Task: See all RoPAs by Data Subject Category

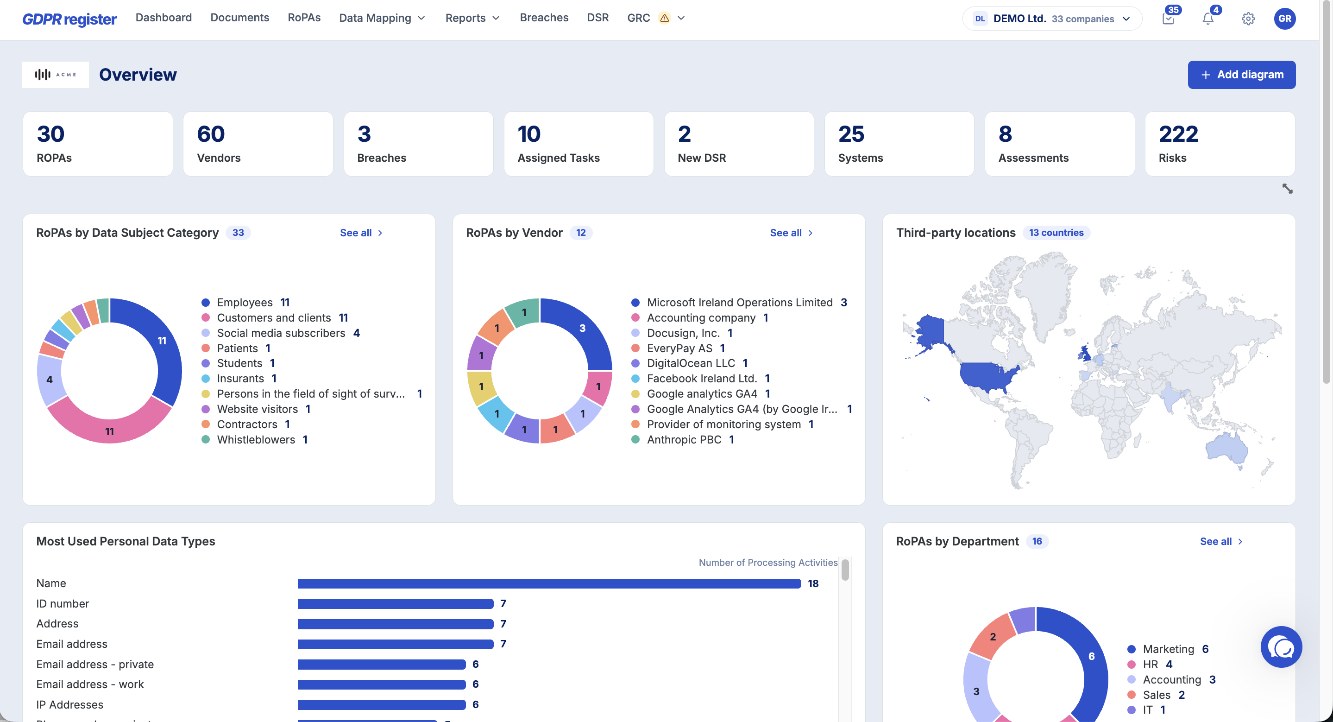Action: click(361, 233)
